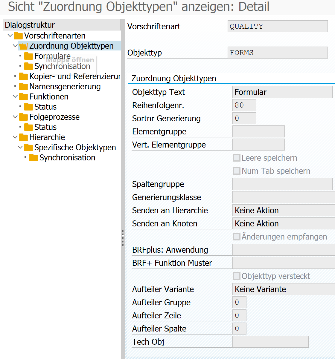Open the Aufteiler Variante dropdown
Viewport: 335px width, 359px height.
pos(284,289)
